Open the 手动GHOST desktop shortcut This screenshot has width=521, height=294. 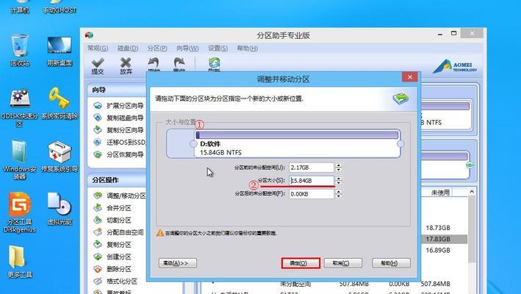(x=60, y=7)
